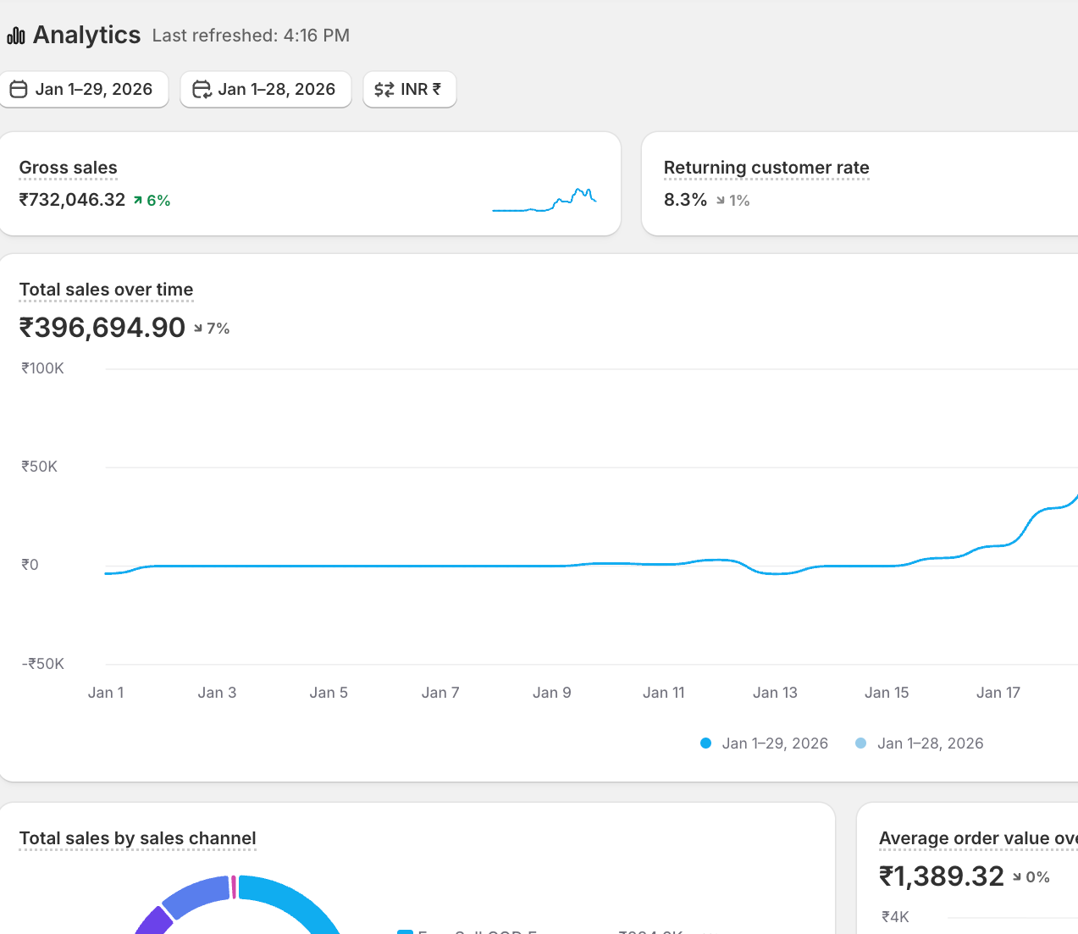
Task: Click the downward arrow beside 1%
Action: pos(721,200)
